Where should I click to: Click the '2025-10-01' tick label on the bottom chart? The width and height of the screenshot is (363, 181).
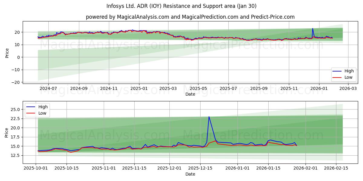click(x=36, y=168)
